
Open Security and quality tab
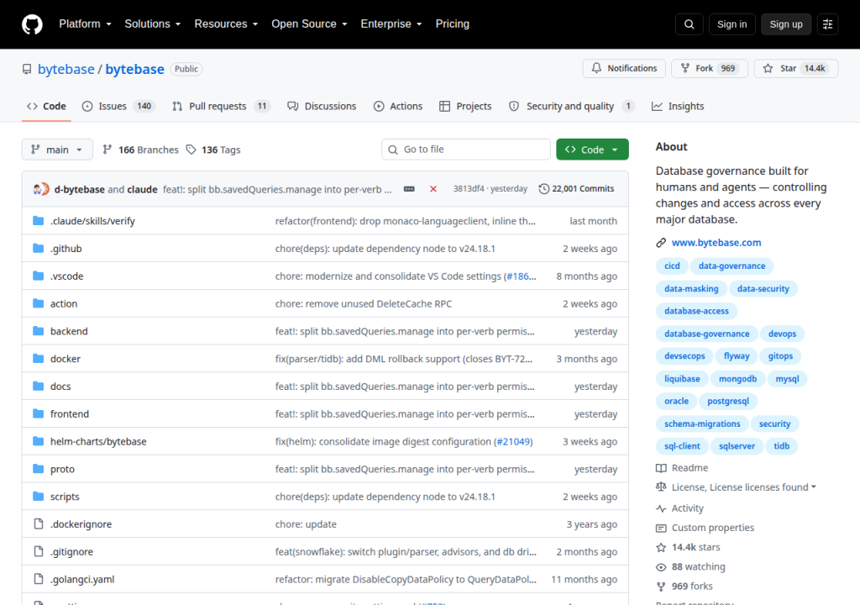571,106
